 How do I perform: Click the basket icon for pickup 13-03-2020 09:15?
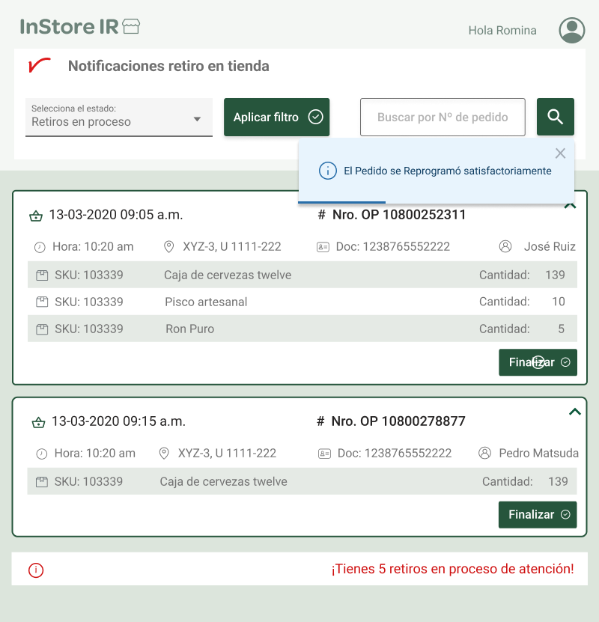pos(38,421)
